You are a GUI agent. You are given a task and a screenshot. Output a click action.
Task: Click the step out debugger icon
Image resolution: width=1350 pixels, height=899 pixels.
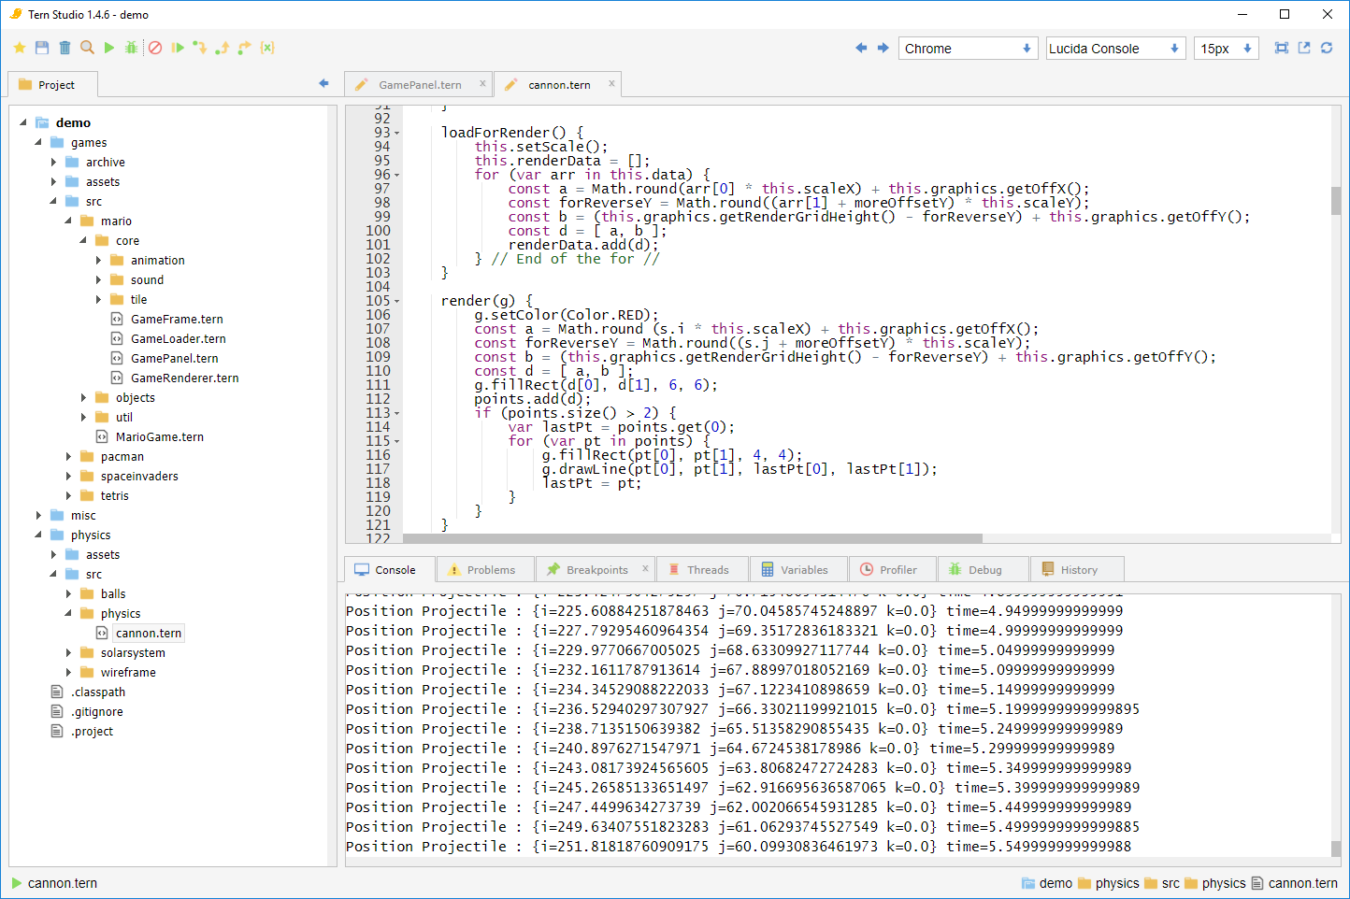(223, 48)
